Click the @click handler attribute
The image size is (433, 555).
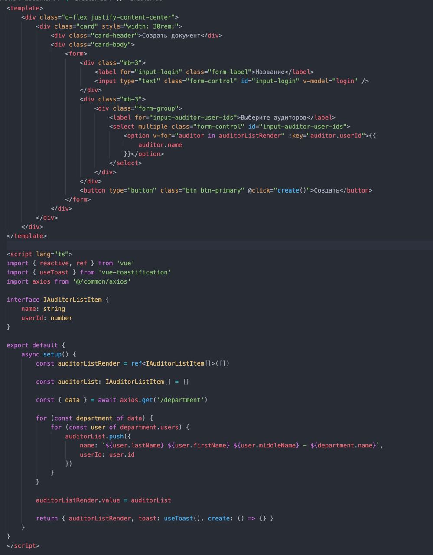coord(279,190)
